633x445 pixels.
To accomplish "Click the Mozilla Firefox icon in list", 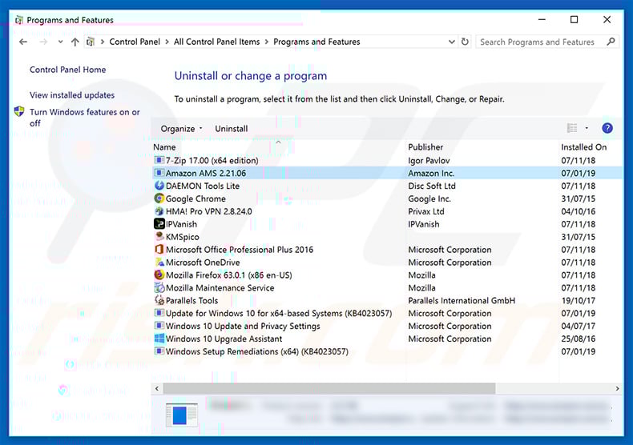I will (x=159, y=275).
